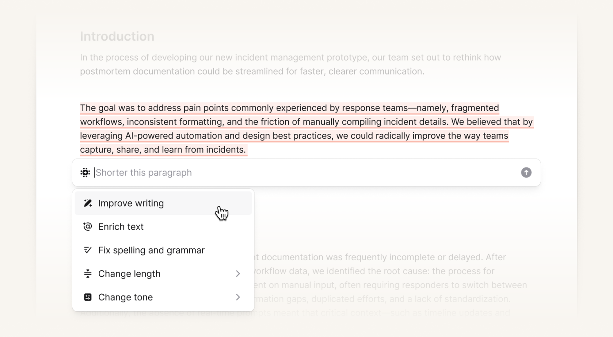The height and width of the screenshot is (337, 613).
Task: Open the Change length option
Action: click(x=129, y=274)
